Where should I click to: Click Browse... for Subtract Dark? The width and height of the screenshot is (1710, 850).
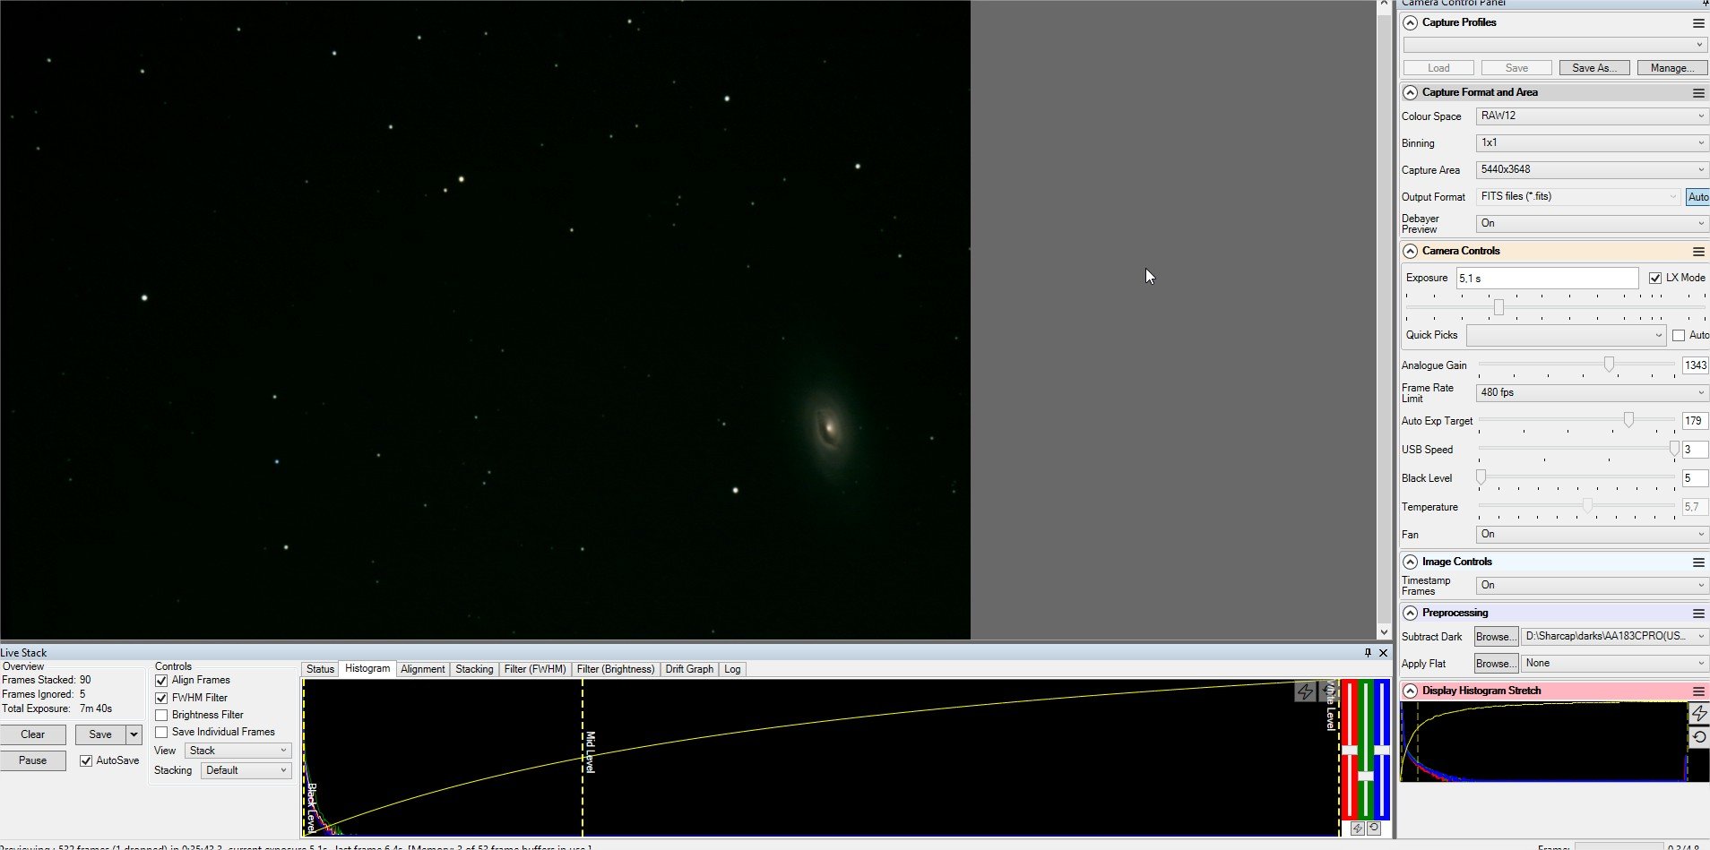pyautogui.click(x=1497, y=637)
